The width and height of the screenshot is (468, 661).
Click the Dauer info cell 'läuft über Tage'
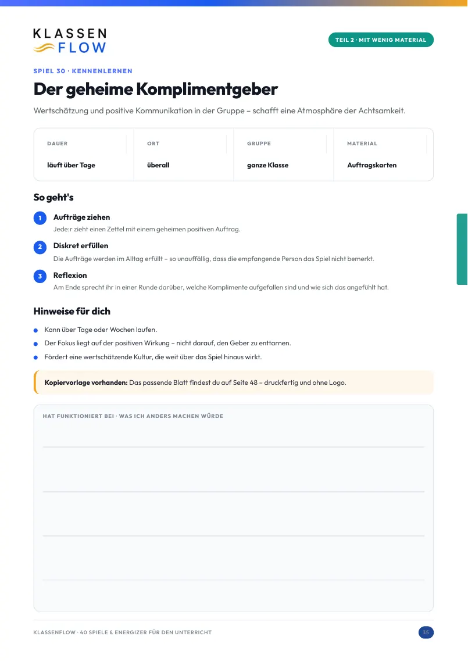(x=84, y=155)
